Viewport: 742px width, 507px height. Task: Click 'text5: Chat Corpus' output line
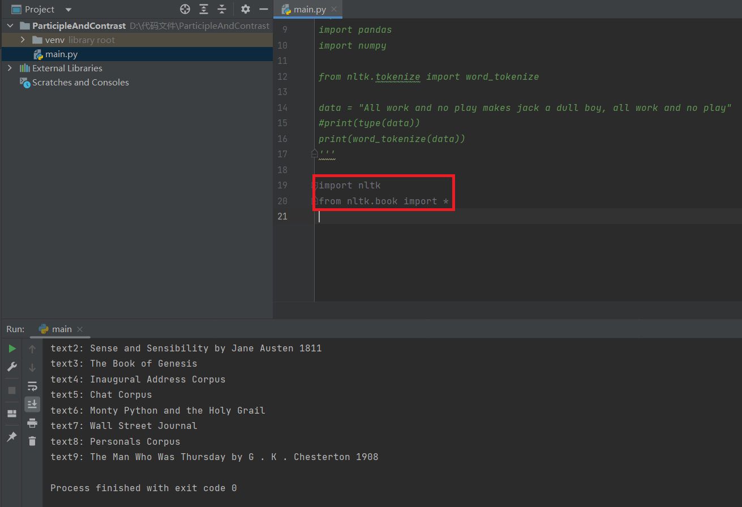pyautogui.click(x=101, y=394)
